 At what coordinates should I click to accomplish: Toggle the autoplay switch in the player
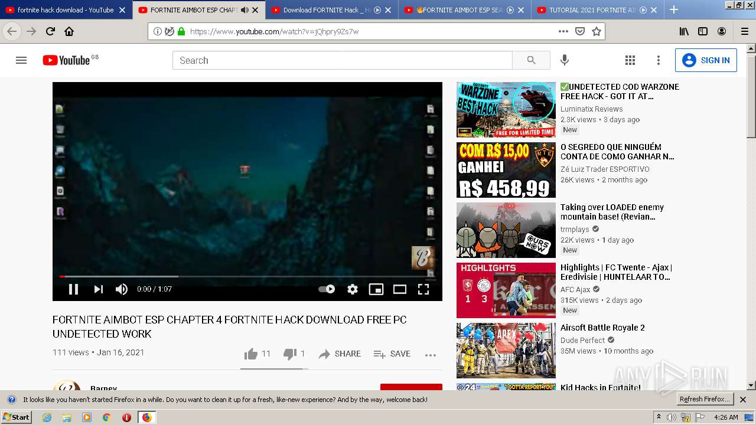click(x=327, y=289)
